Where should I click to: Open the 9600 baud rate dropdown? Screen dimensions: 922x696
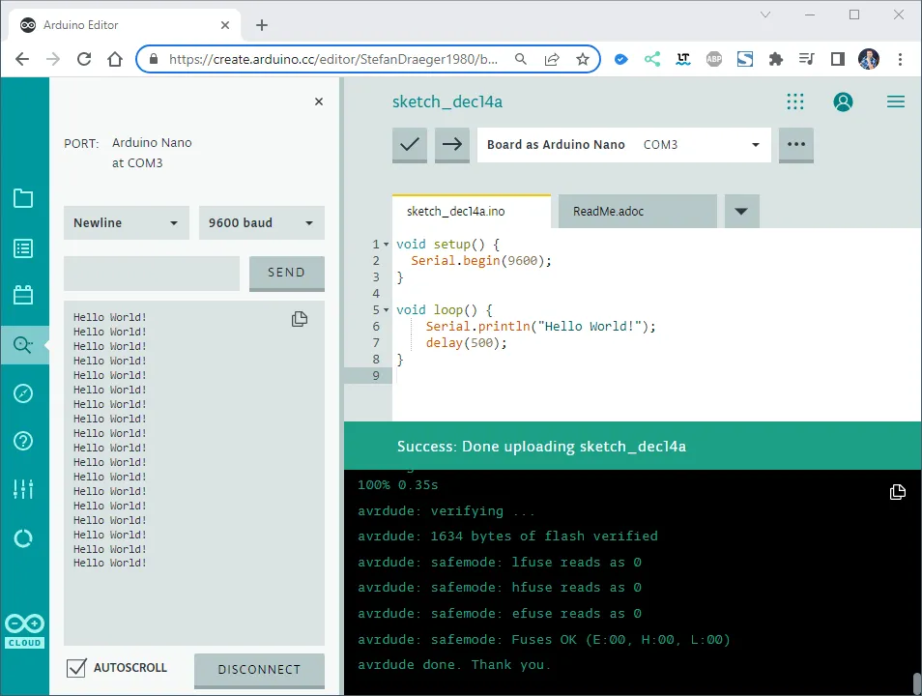click(261, 222)
